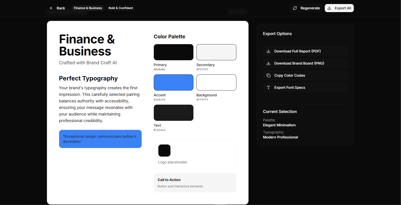This screenshot has width=401, height=205.
Task: Click the back arrow icon
Action: click(x=51, y=8)
